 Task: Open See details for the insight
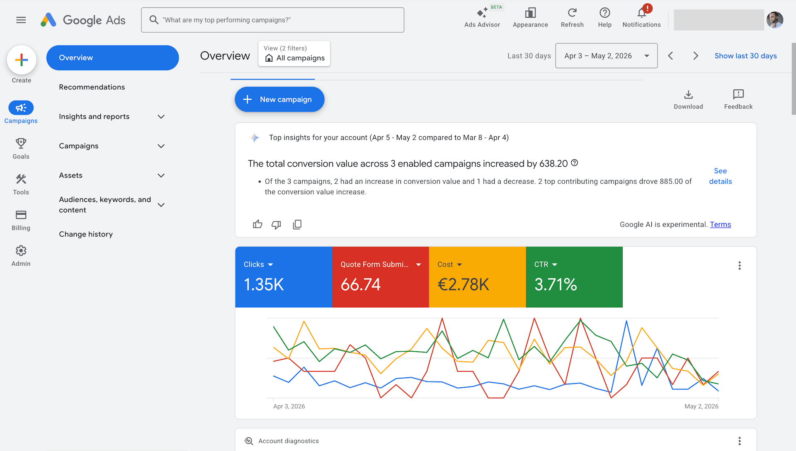coord(720,176)
